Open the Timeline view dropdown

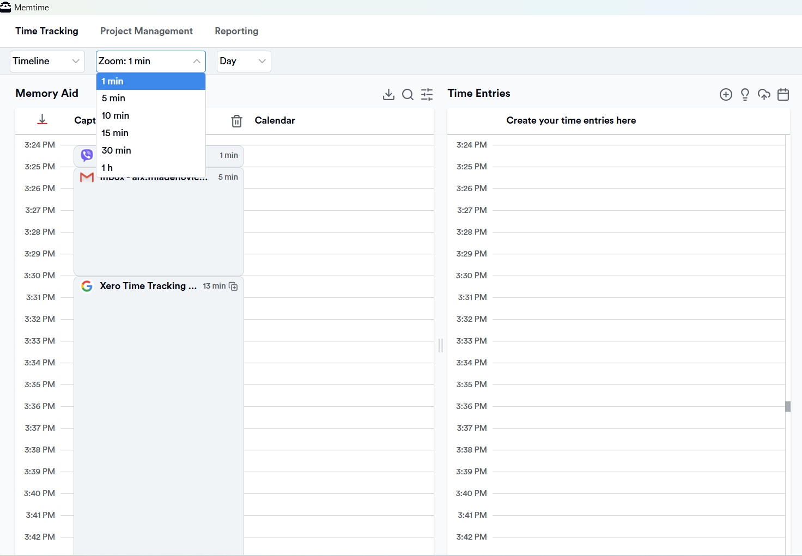point(47,61)
